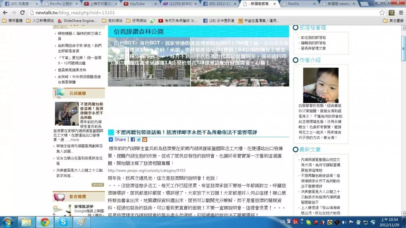This screenshot has width=406, height=228.
Task: Open the YouTube bookmark 為何列為保護級
Action: 178,21
